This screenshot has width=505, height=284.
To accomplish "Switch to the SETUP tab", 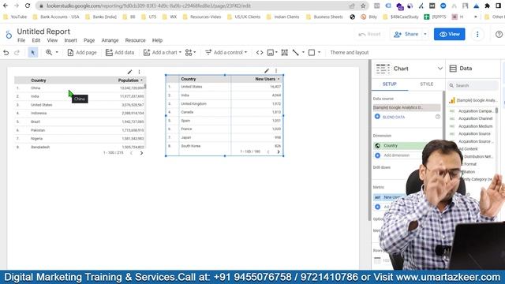I will click(x=389, y=84).
